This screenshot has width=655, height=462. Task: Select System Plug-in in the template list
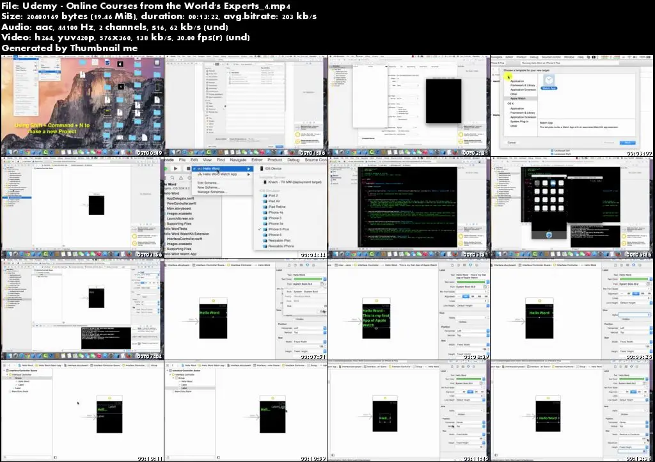coord(519,121)
